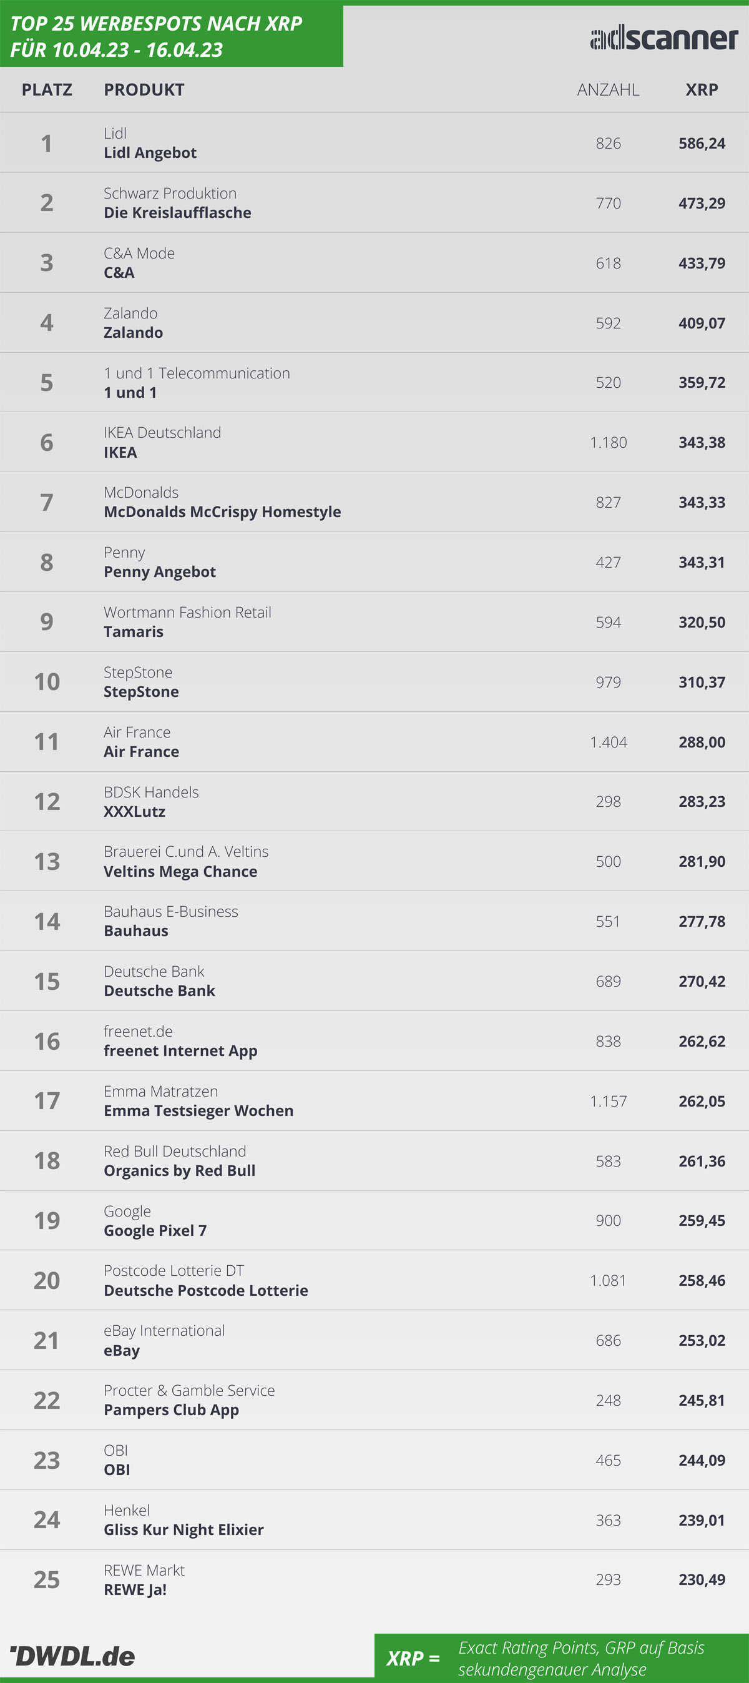Select the Lidl Angebot row title

[150, 153]
